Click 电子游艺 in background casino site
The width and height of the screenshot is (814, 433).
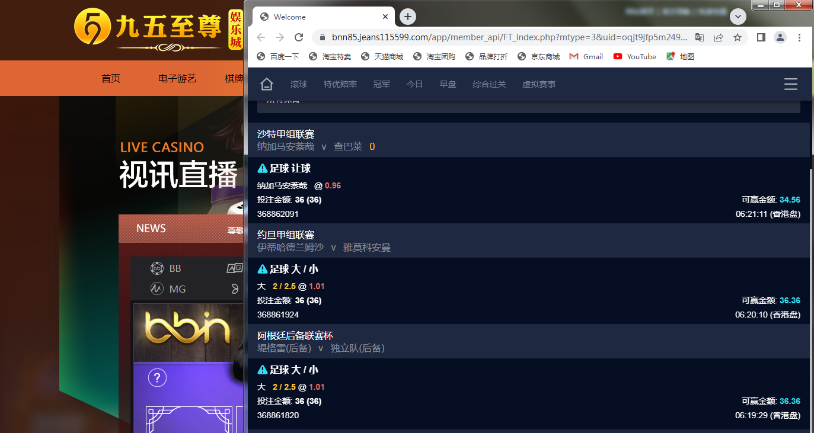(x=177, y=78)
